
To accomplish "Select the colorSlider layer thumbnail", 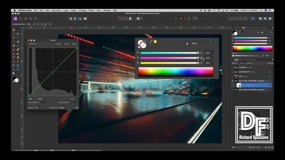I will click(x=236, y=68).
